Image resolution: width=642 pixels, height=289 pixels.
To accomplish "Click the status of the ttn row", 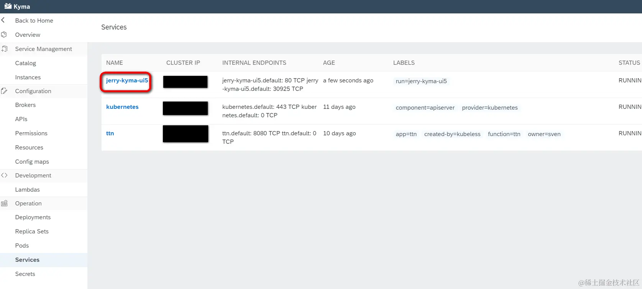I will (x=630, y=133).
